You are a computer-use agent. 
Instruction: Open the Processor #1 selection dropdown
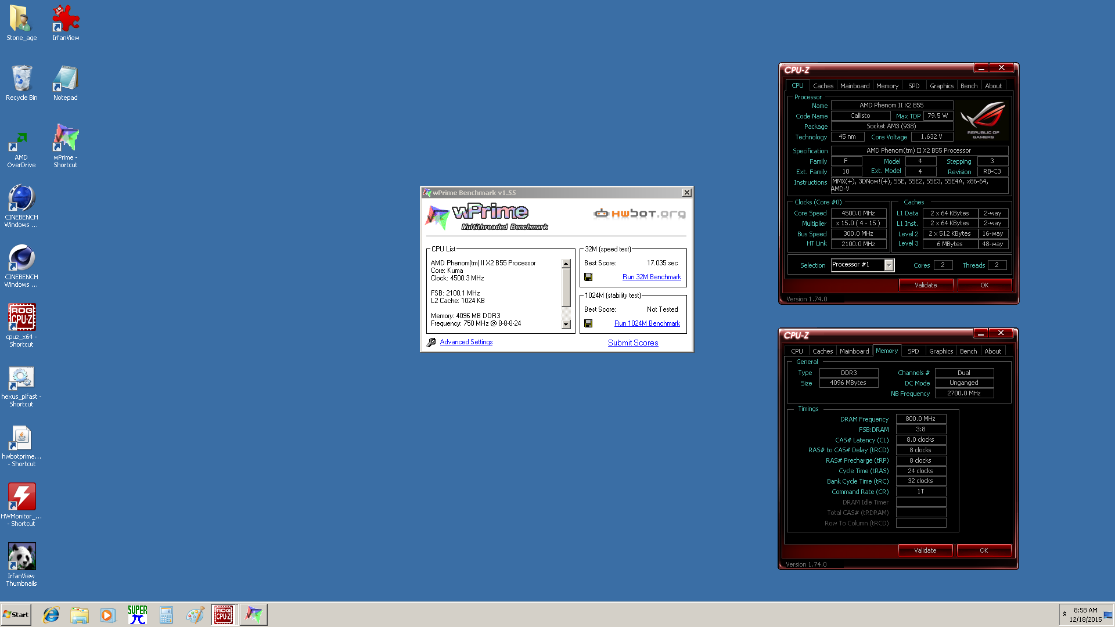coord(889,265)
